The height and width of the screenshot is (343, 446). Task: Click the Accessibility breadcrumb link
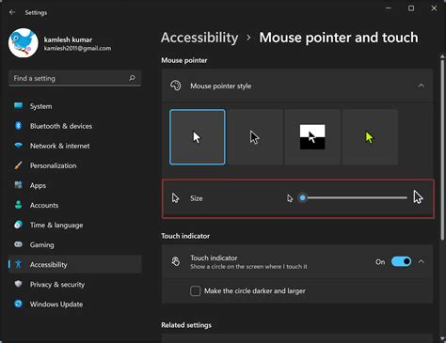click(199, 38)
